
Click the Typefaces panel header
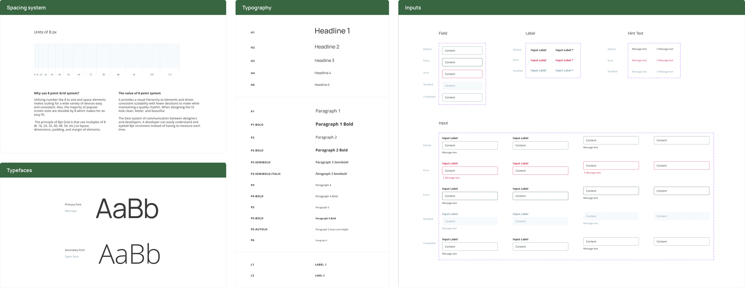pos(19,170)
